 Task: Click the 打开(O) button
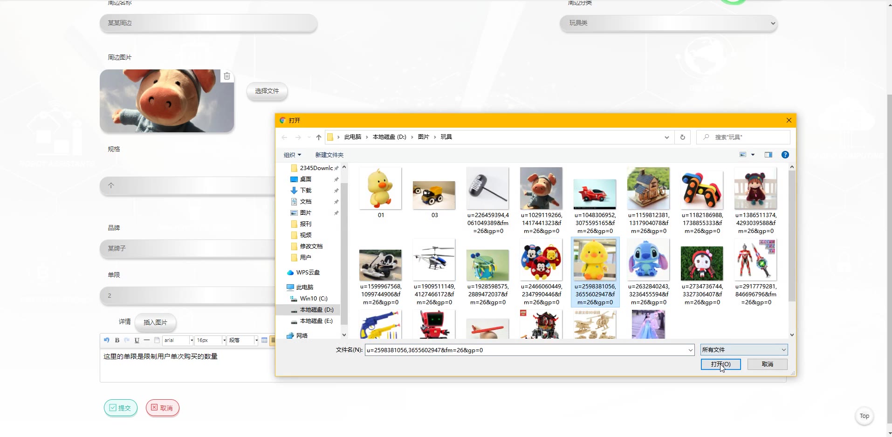point(720,364)
